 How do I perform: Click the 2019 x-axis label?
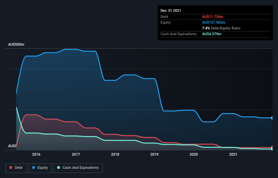coord(154,154)
